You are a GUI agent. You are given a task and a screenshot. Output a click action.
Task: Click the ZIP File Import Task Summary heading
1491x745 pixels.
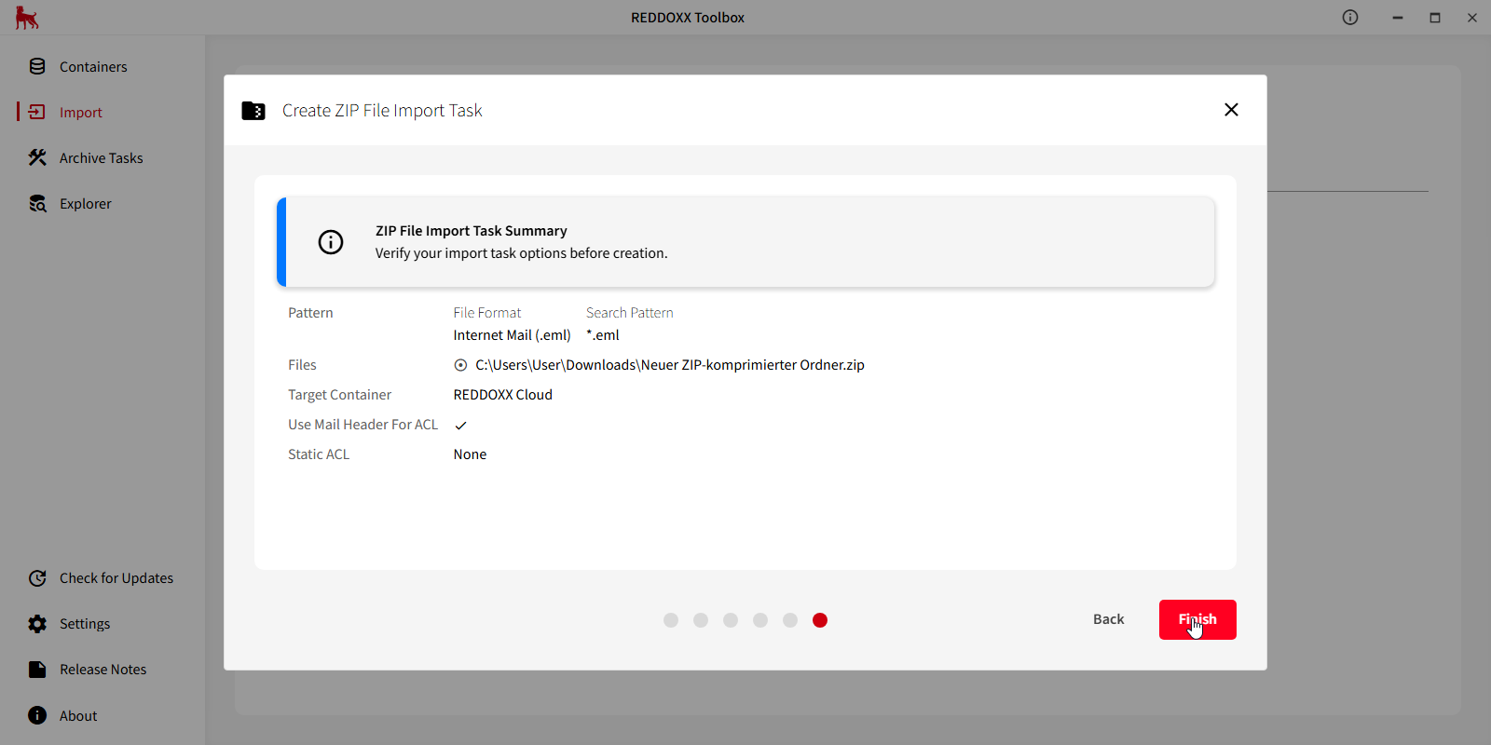click(472, 231)
